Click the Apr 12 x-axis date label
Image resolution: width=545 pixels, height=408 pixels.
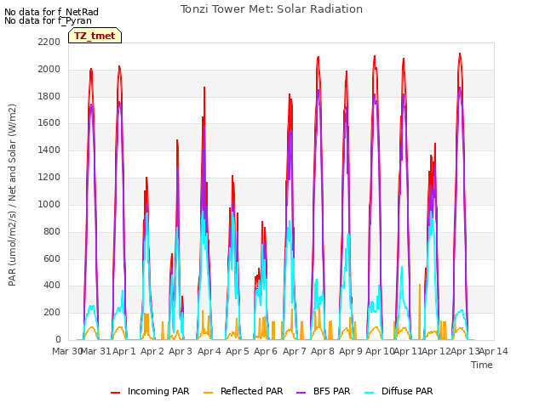[x=437, y=351]
